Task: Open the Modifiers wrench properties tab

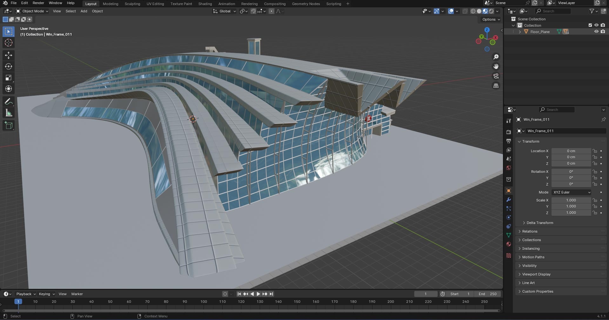Action: (509, 200)
